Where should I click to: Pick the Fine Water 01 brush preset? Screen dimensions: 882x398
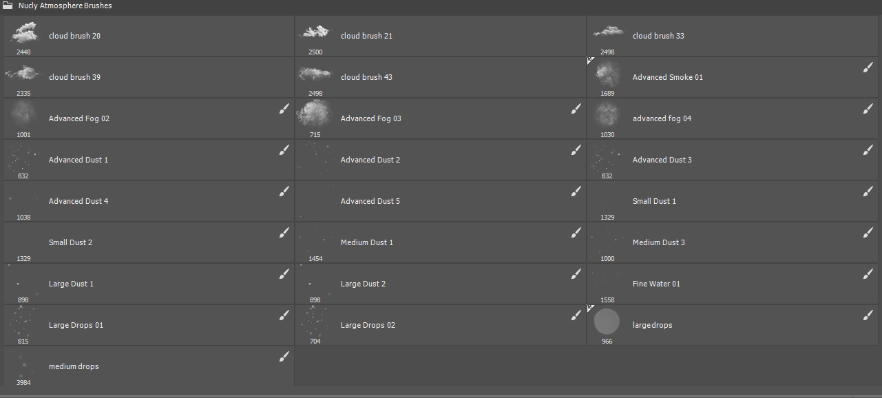[656, 284]
